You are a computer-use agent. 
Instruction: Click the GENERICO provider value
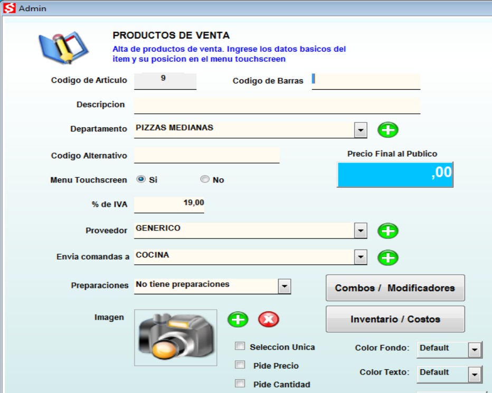158,228
